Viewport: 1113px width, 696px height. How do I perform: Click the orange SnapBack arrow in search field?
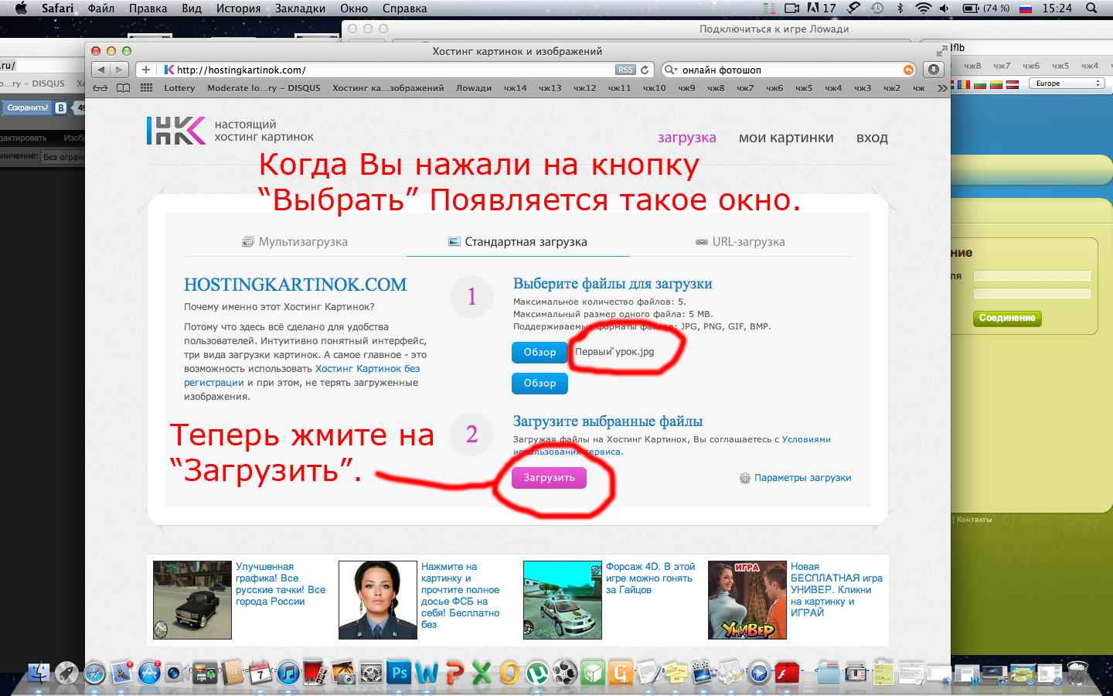coord(908,70)
